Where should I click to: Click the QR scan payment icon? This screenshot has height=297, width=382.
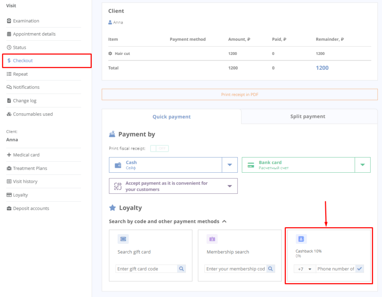click(x=118, y=186)
